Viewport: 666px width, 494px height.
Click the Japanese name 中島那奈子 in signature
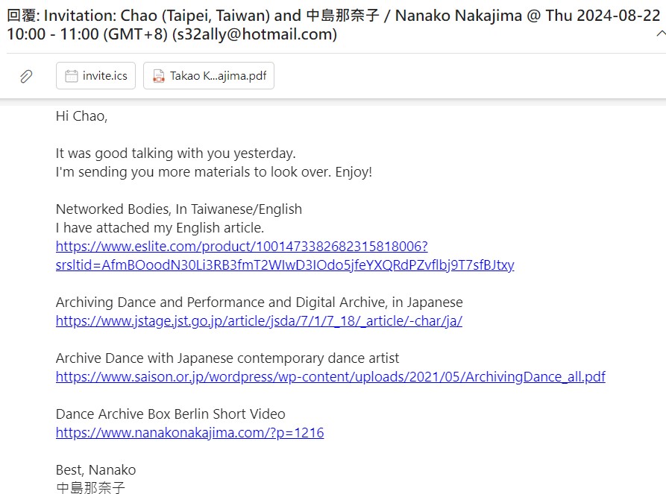(x=90, y=487)
